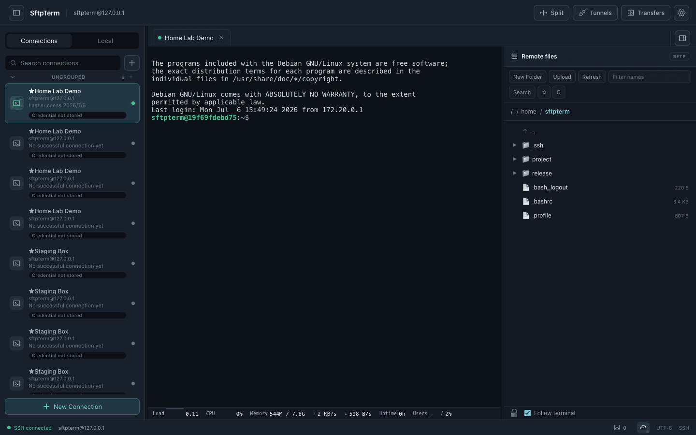Click the Load 0.11 reading

point(175,414)
